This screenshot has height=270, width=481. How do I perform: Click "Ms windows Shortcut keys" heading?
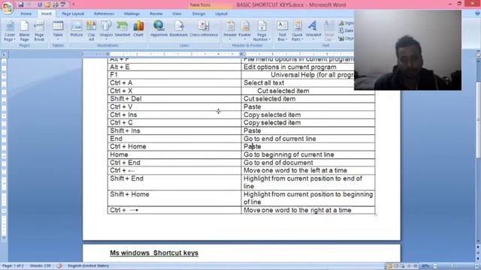tap(154, 253)
